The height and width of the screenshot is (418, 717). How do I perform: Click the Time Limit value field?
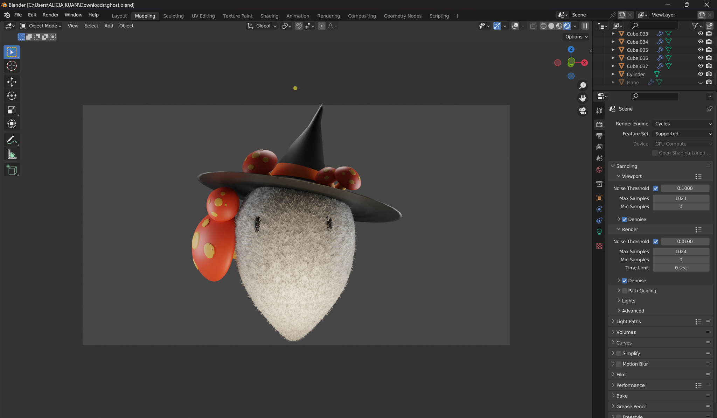coord(681,268)
